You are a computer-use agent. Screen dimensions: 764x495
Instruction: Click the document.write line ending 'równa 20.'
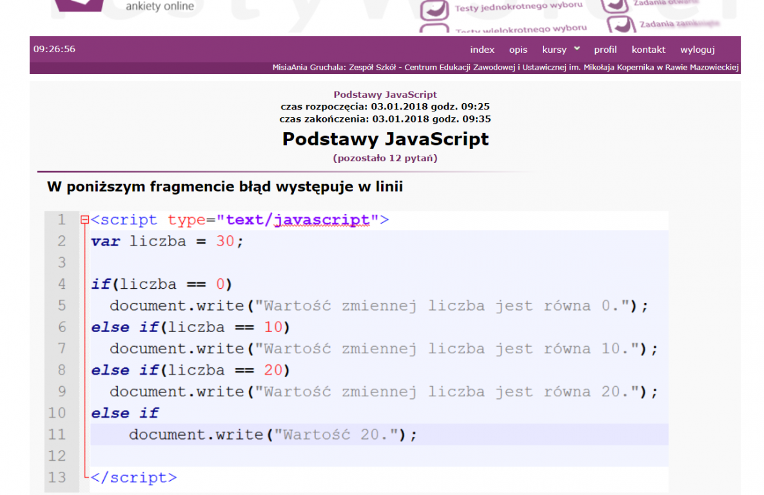[384, 391]
